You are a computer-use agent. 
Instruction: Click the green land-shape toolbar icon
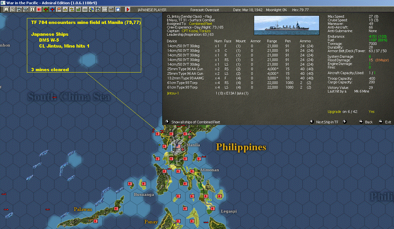(x=78, y=10)
